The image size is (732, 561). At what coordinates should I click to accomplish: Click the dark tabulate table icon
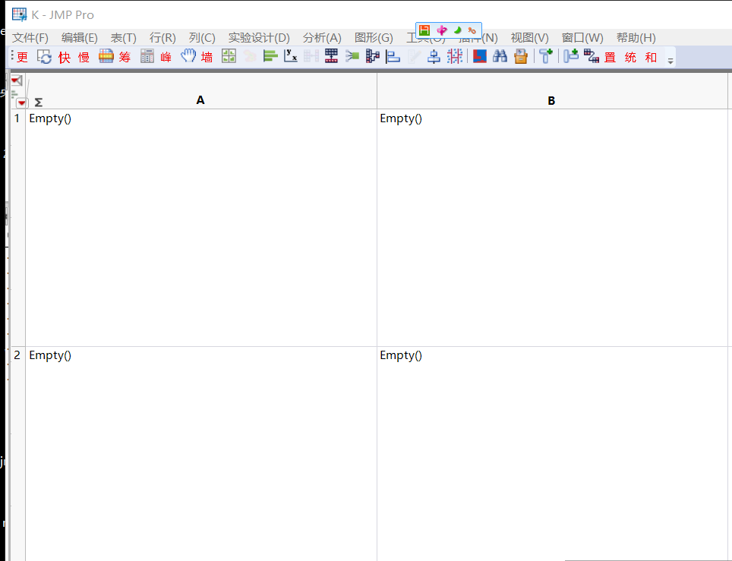(332, 56)
